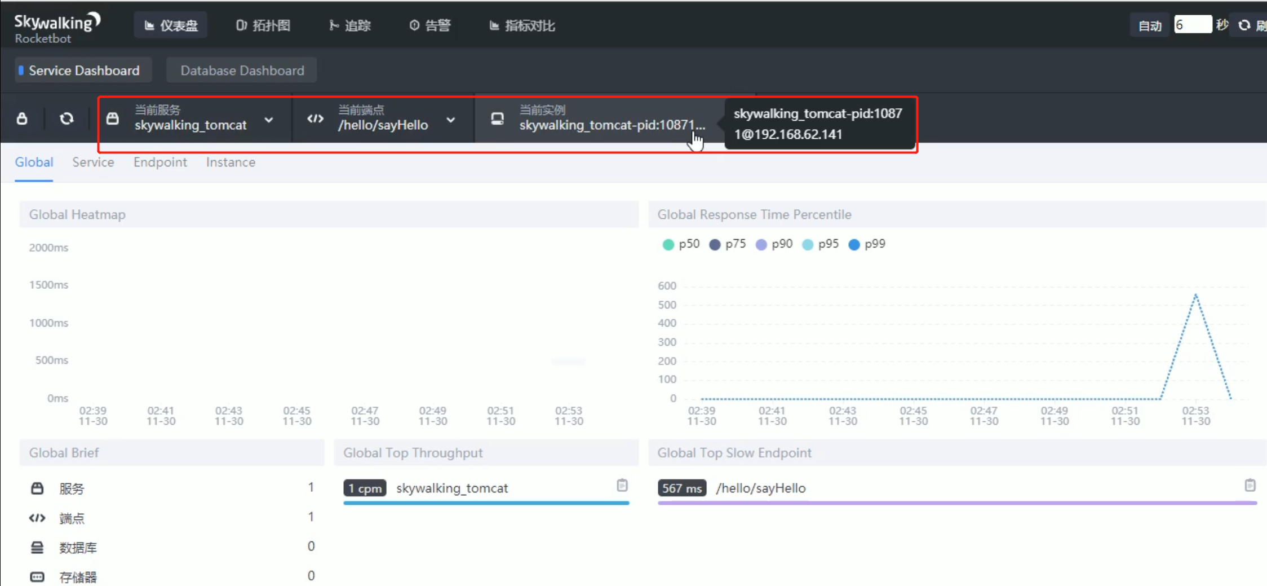
Task: Click the instance monitor icon in selector
Action: 497,118
